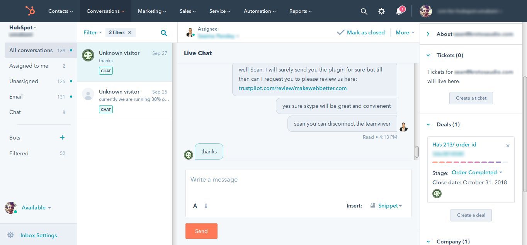Open the Marketing menu
527x245 pixels.
click(151, 11)
